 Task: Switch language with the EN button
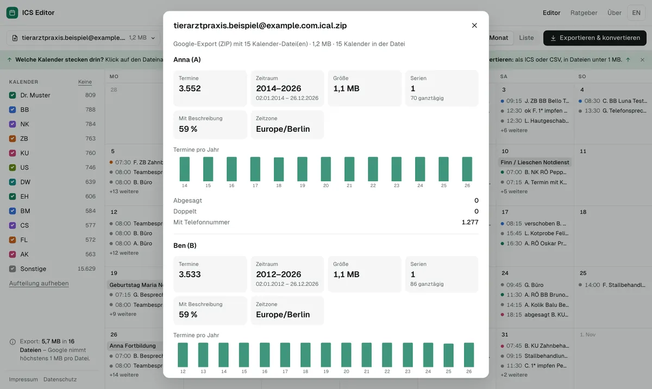(x=636, y=12)
